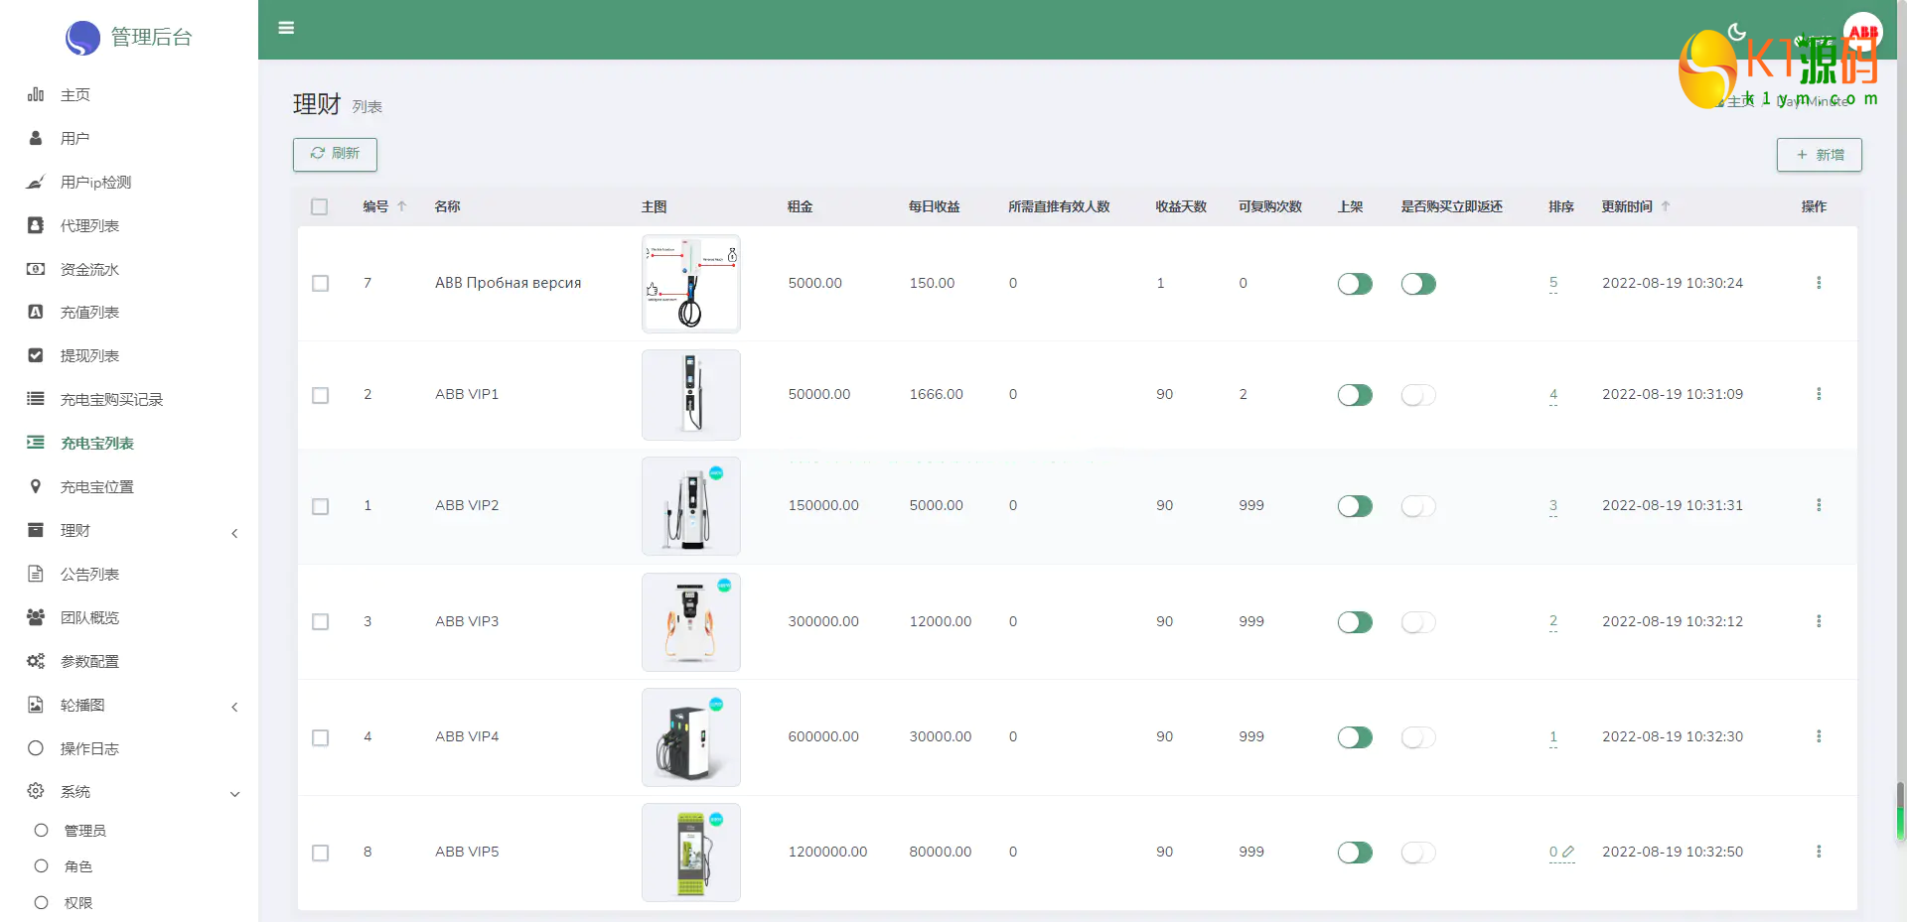
Task: Toggle 上架 switch for ABB VIP4
Action: (1355, 737)
